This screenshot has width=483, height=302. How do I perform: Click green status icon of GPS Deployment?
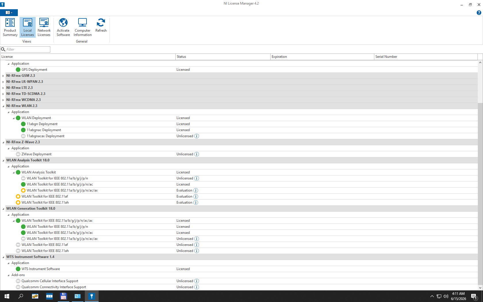(x=18, y=70)
